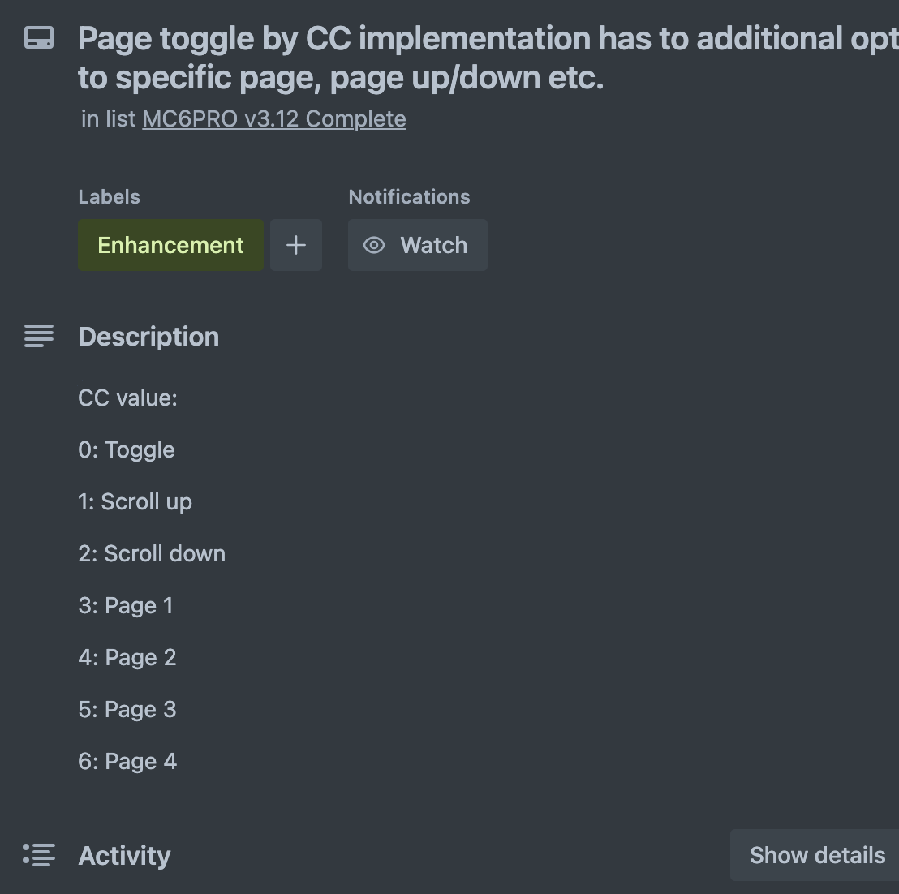
Task: Click the card icon beside the title
Action: 39,38
